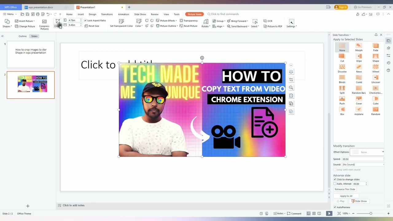Open the Design tab
The height and width of the screenshot is (221, 393).
pyautogui.click(x=92, y=14)
